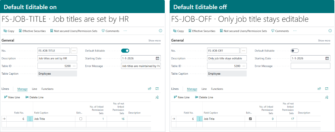This screenshot has width=335, height=132.
Task: Click No. field containing FS-JOB-OFF
Action: [x=223, y=51]
